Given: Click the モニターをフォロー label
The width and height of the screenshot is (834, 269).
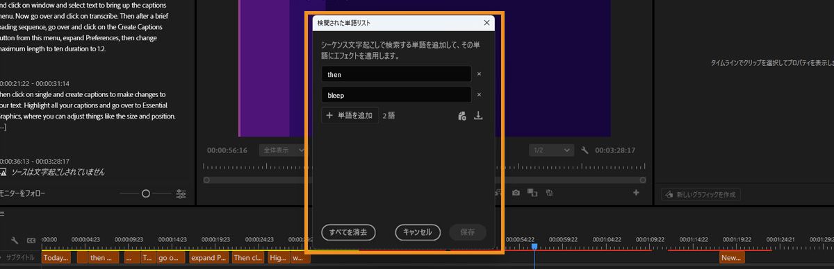Looking at the screenshot, I should (22, 194).
